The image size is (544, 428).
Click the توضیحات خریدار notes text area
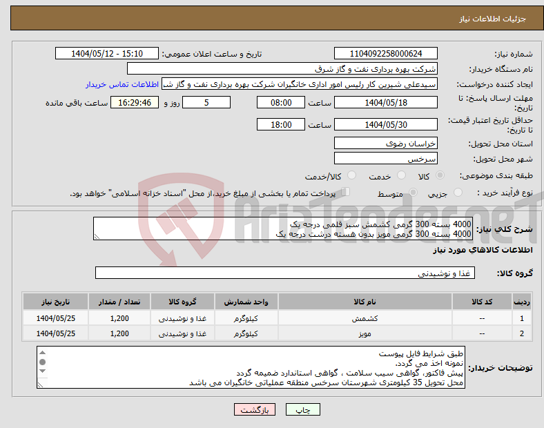click(x=251, y=367)
